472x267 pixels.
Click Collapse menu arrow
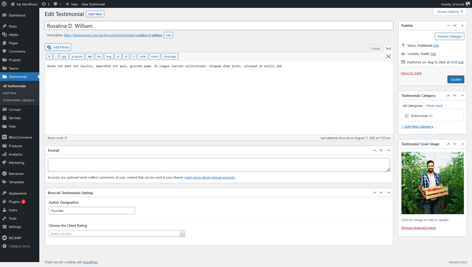[4, 246]
